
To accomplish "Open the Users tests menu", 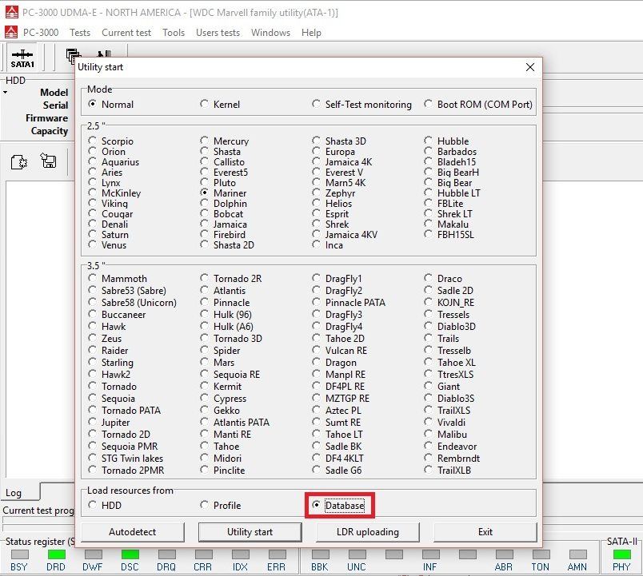I will tap(218, 33).
